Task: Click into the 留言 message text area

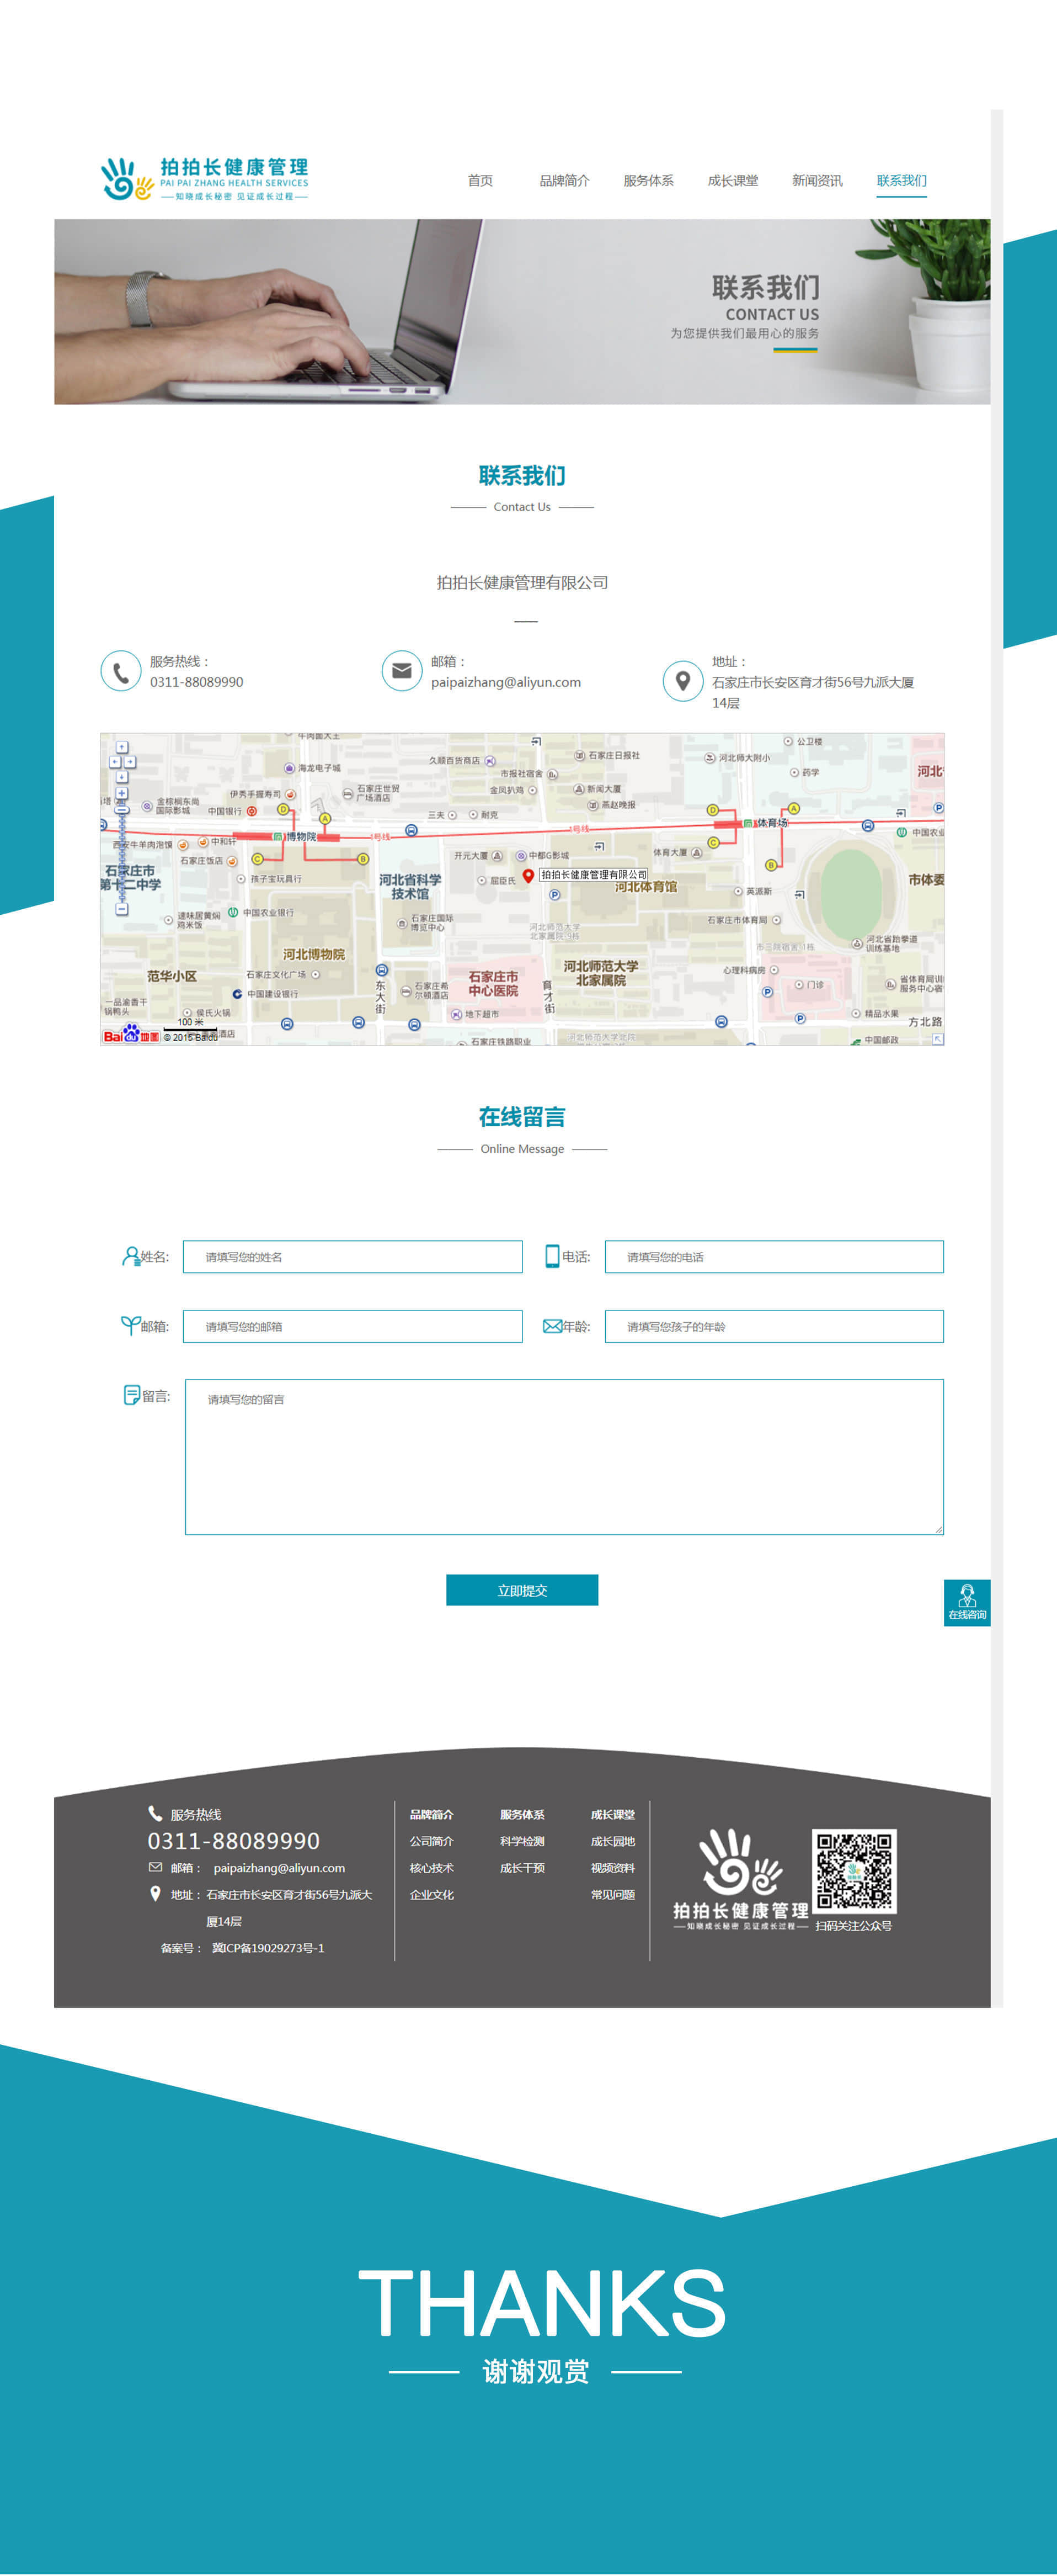Action: coord(563,1456)
